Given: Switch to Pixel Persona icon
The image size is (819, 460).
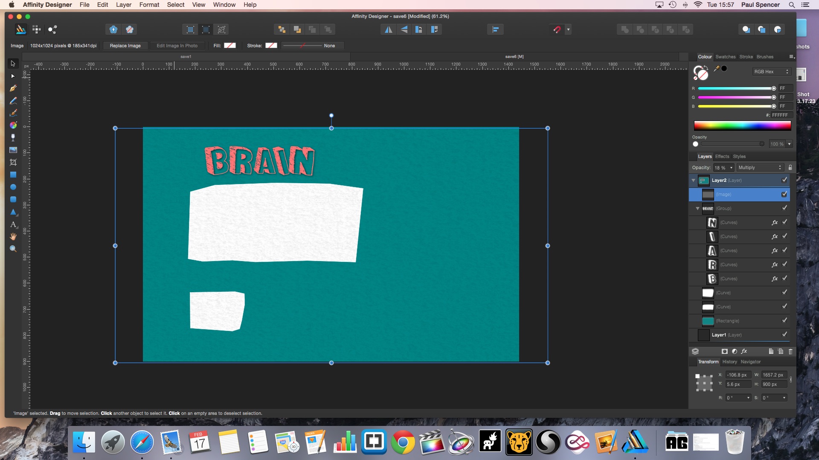Looking at the screenshot, I should (x=36, y=29).
